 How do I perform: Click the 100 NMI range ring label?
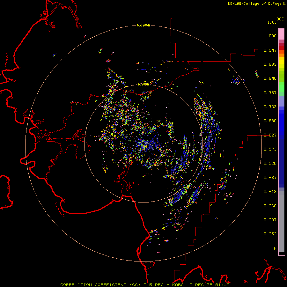coord(143,25)
